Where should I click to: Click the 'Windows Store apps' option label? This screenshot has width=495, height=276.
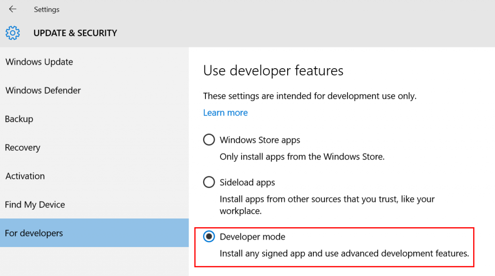coord(260,140)
